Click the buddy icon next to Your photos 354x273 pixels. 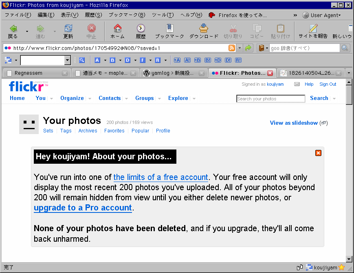tap(29, 124)
